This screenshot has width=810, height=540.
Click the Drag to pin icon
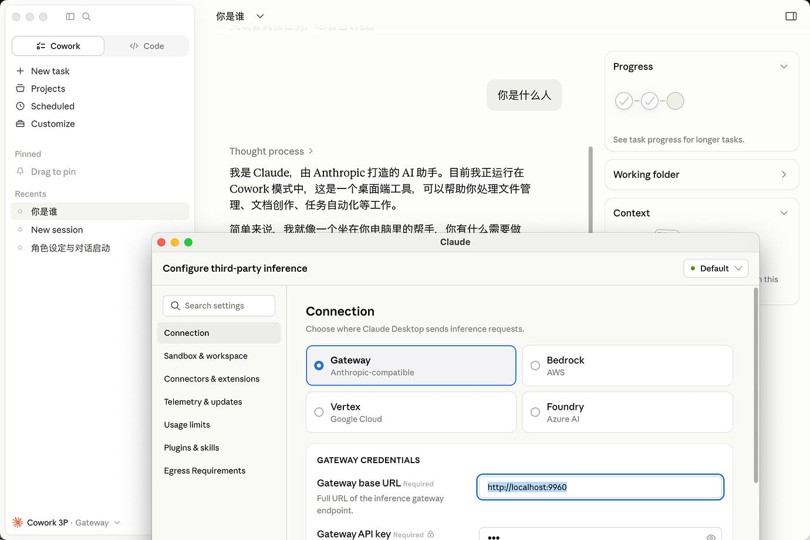click(20, 171)
